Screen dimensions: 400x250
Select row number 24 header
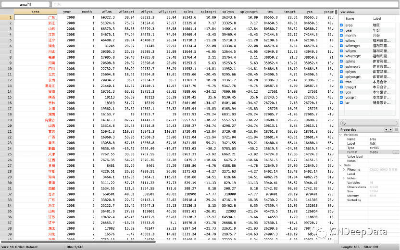[7, 149]
